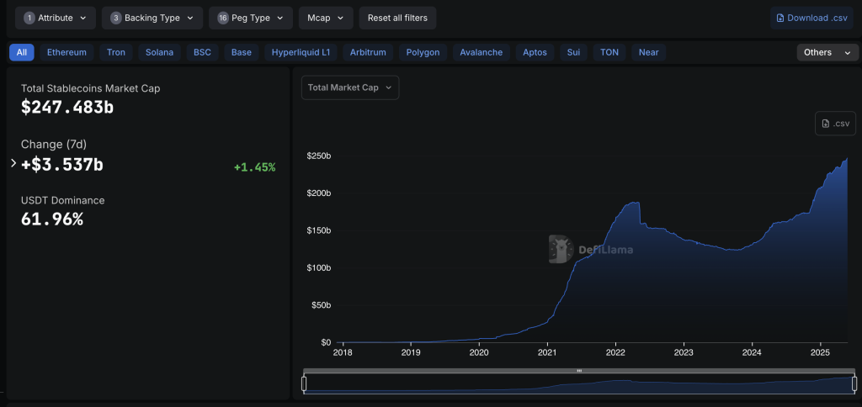Select the All chains tab
The image size is (862, 407).
pyautogui.click(x=21, y=52)
